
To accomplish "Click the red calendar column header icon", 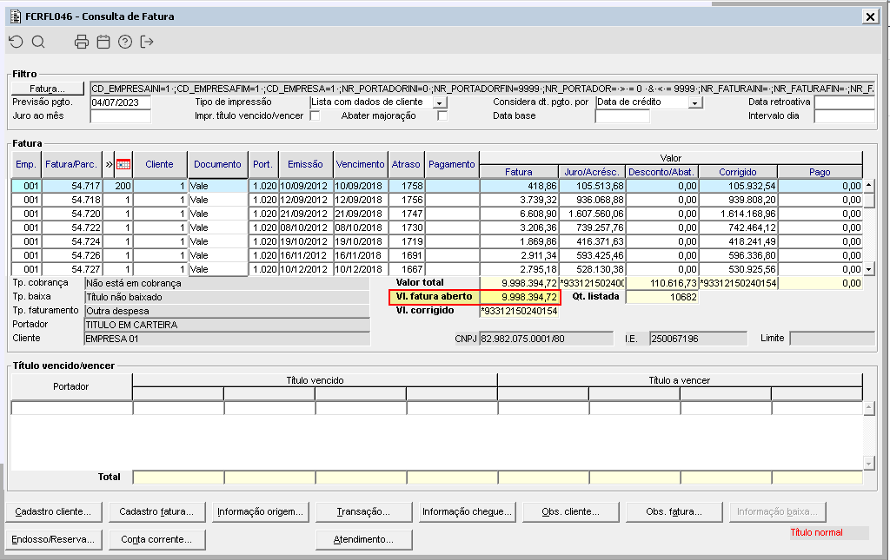I will point(123,164).
